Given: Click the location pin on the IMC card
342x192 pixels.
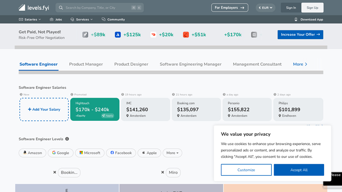Looking at the screenshot, I should pyautogui.click(x=127, y=116).
